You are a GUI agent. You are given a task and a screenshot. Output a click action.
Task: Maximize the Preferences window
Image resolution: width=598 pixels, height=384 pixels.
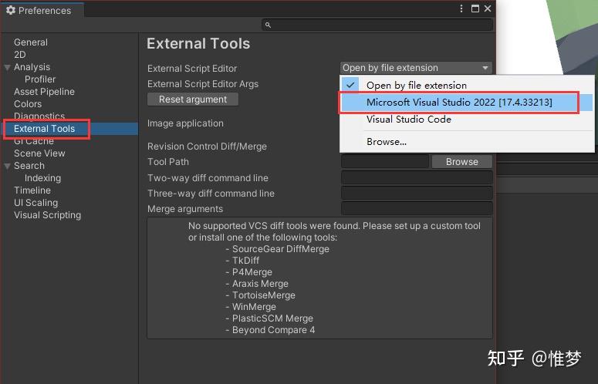click(x=475, y=8)
